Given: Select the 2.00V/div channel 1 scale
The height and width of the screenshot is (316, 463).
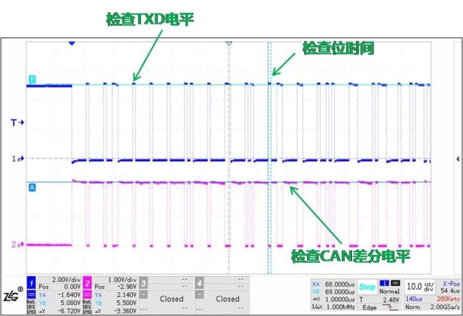Looking at the screenshot, I should pos(66,279).
